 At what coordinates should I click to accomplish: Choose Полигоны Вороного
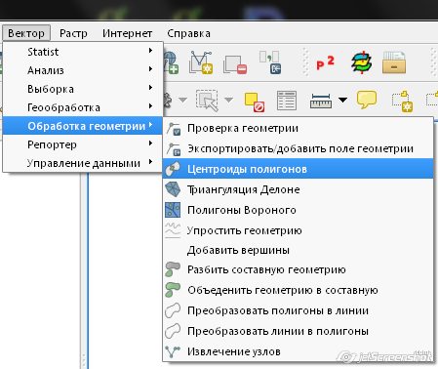(x=298, y=210)
